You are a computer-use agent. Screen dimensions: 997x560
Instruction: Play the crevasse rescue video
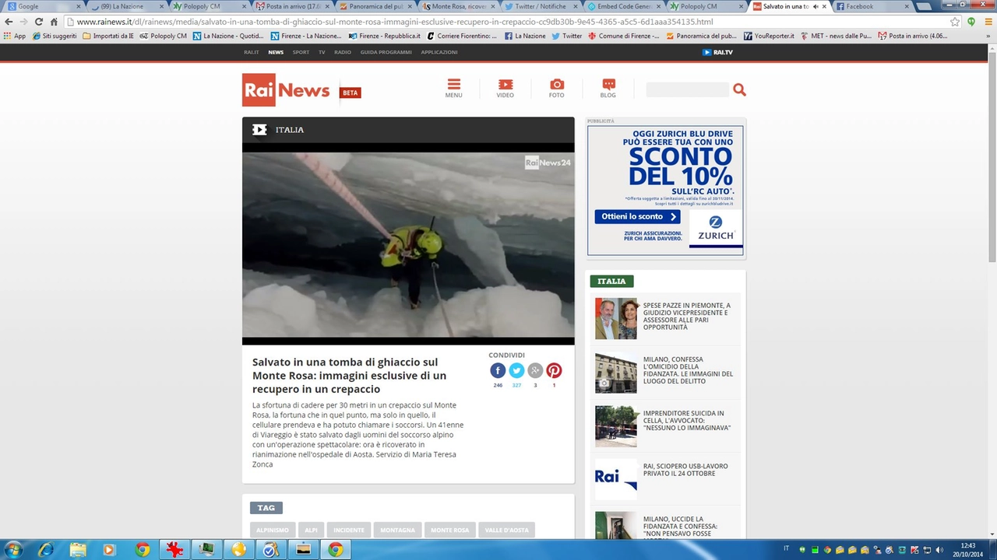[x=408, y=244]
